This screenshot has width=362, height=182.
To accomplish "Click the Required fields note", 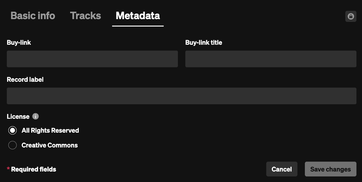I will click(x=34, y=169).
